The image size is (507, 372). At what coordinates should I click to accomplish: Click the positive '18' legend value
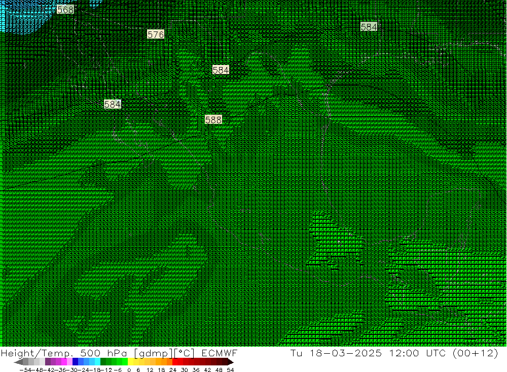coord(161,370)
